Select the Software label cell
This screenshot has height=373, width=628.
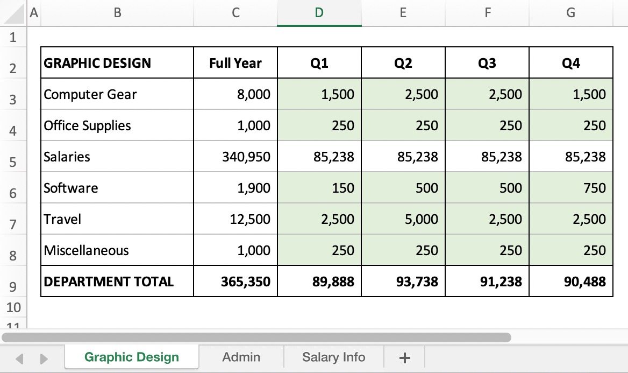117,188
